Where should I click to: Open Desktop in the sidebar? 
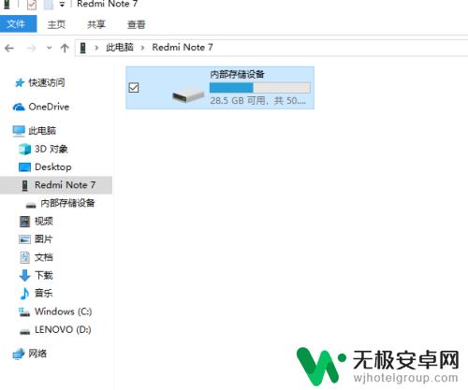pyautogui.click(x=53, y=167)
